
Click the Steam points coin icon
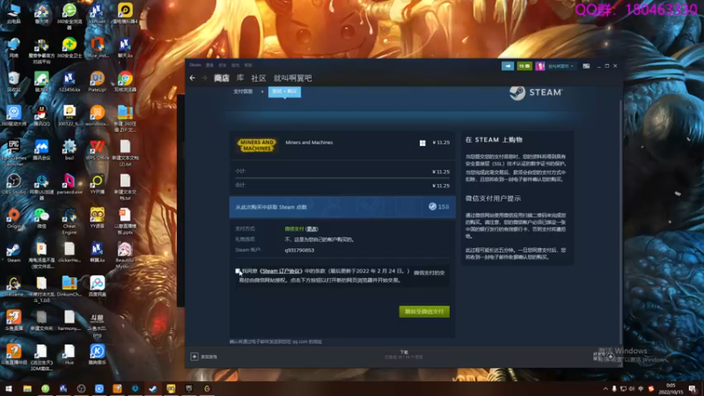click(432, 207)
